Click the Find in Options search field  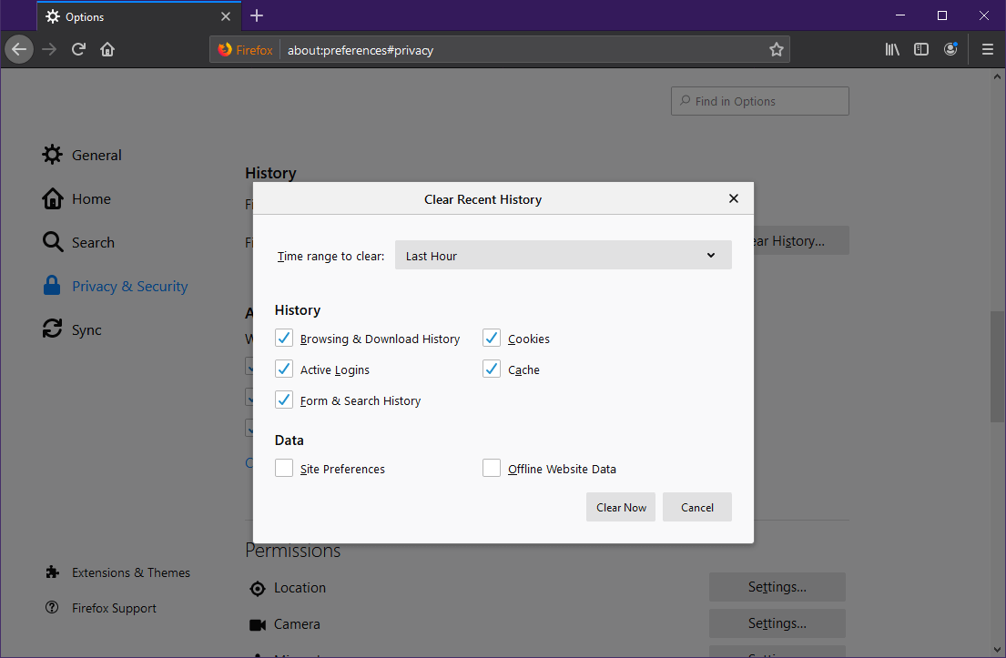(759, 101)
